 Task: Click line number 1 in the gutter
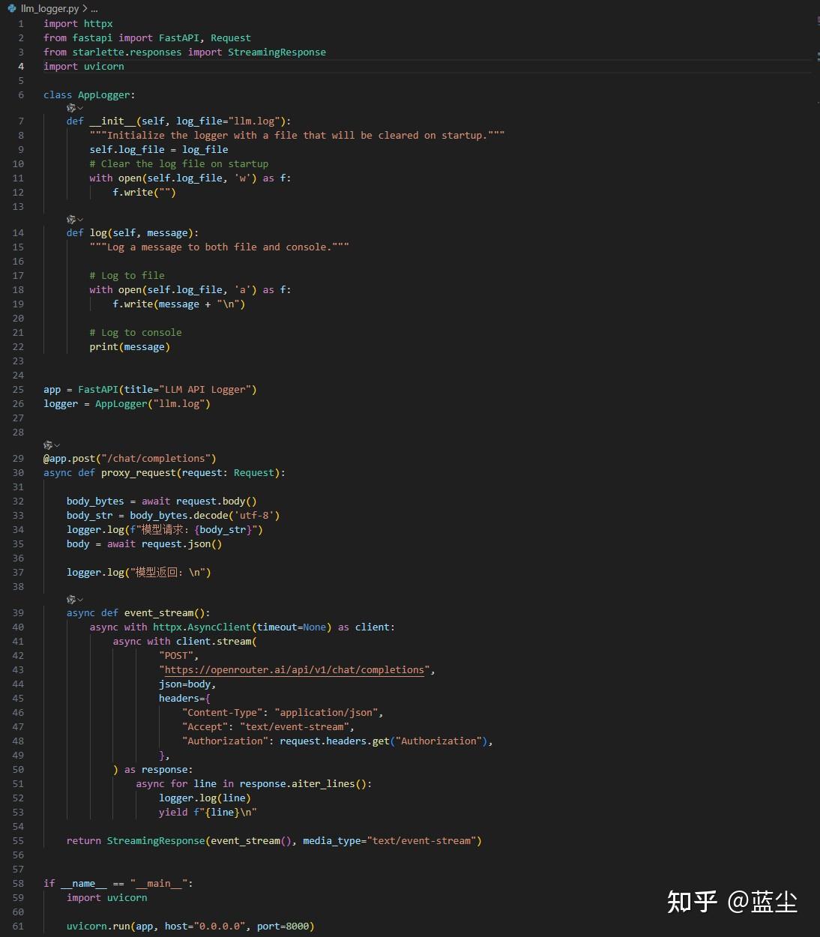tap(21, 23)
